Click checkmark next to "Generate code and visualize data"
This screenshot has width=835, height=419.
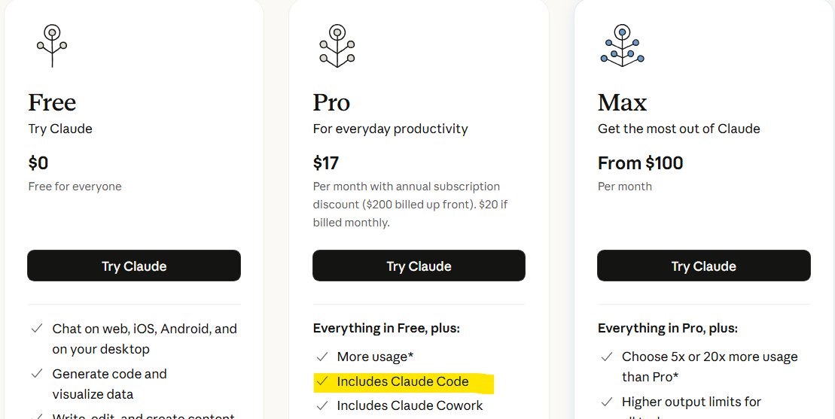36,374
